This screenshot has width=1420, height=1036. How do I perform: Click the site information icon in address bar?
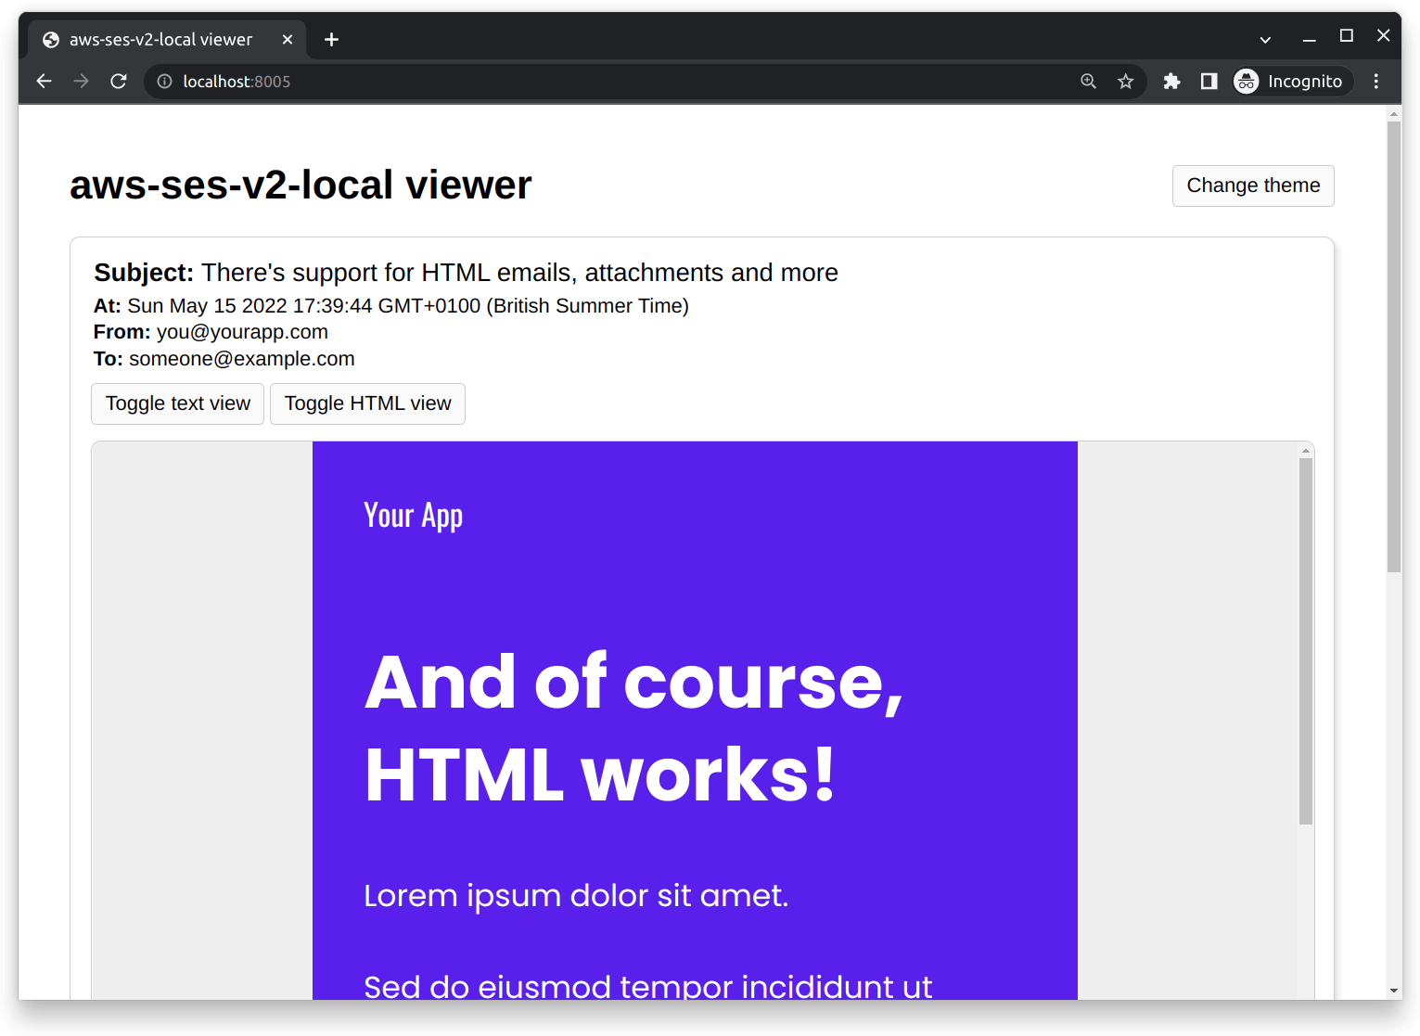164,82
